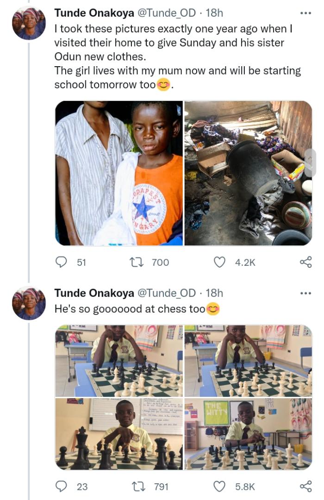The width and height of the screenshot is (324, 500).
Task: Like the first tweet with 4.2K likes
Action: point(219,262)
